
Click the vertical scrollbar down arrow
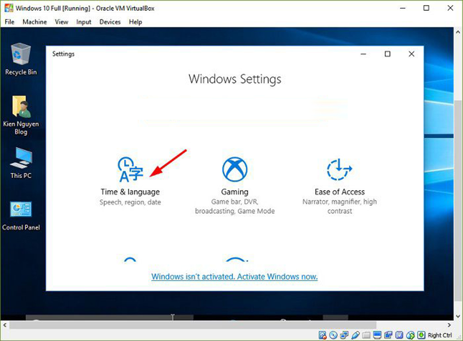pos(458,316)
